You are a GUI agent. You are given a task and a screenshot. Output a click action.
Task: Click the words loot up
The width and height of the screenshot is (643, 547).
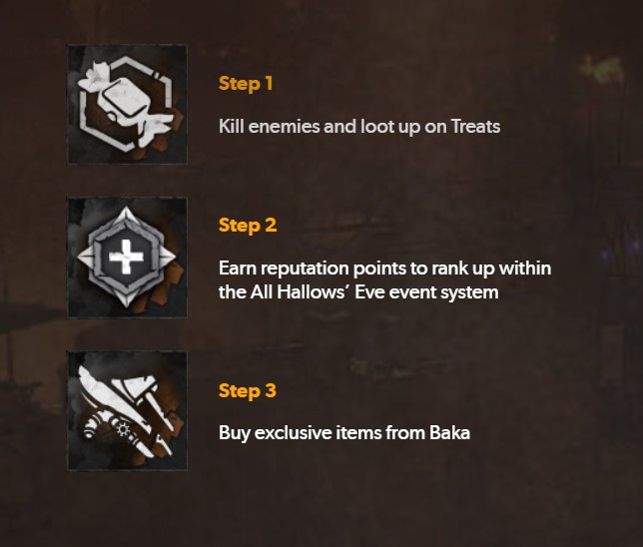click(x=390, y=127)
